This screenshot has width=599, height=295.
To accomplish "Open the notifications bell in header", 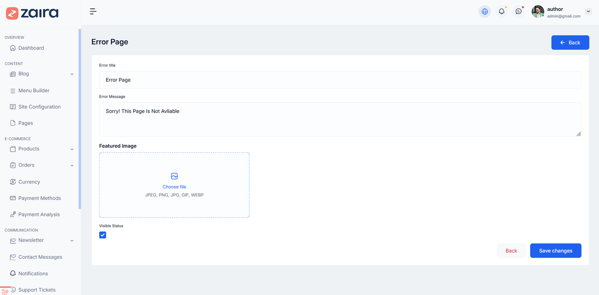I will click(x=502, y=12).
